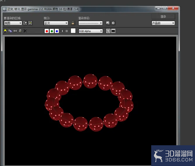
Task: Close the render frame window
Action: coord(173,8)
